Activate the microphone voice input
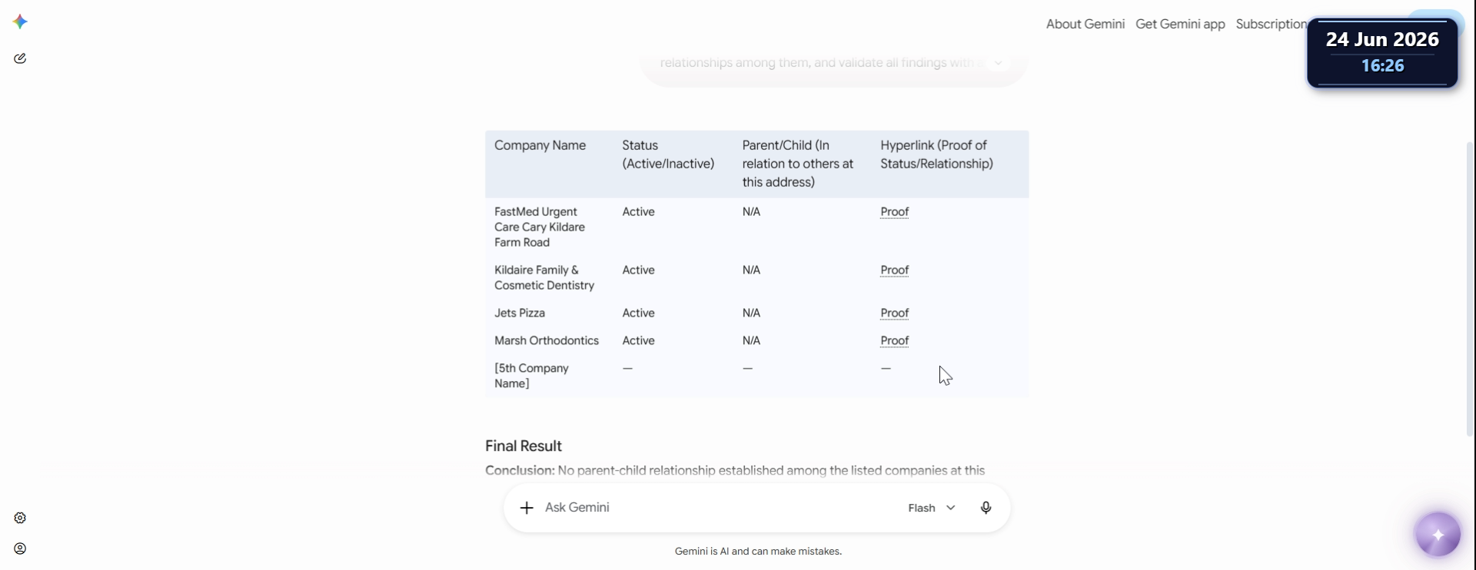The height and width of the screenshot is (570, 1476). [x=986, y=508]
